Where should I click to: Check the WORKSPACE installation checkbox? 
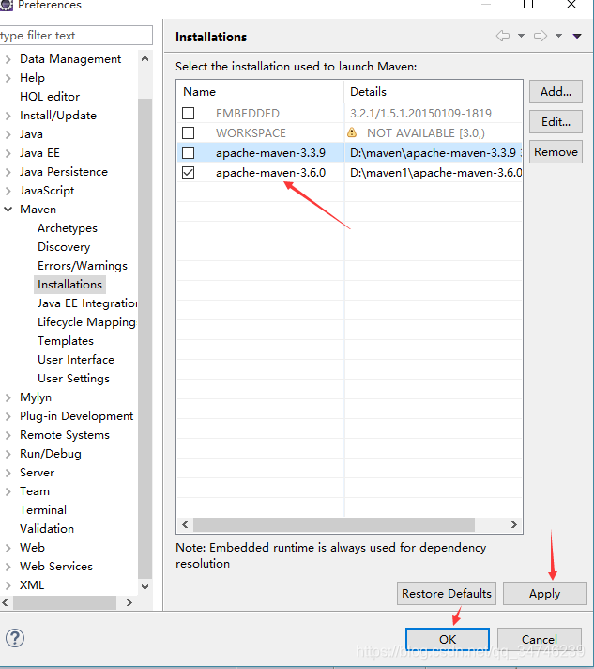click(188, 132)
